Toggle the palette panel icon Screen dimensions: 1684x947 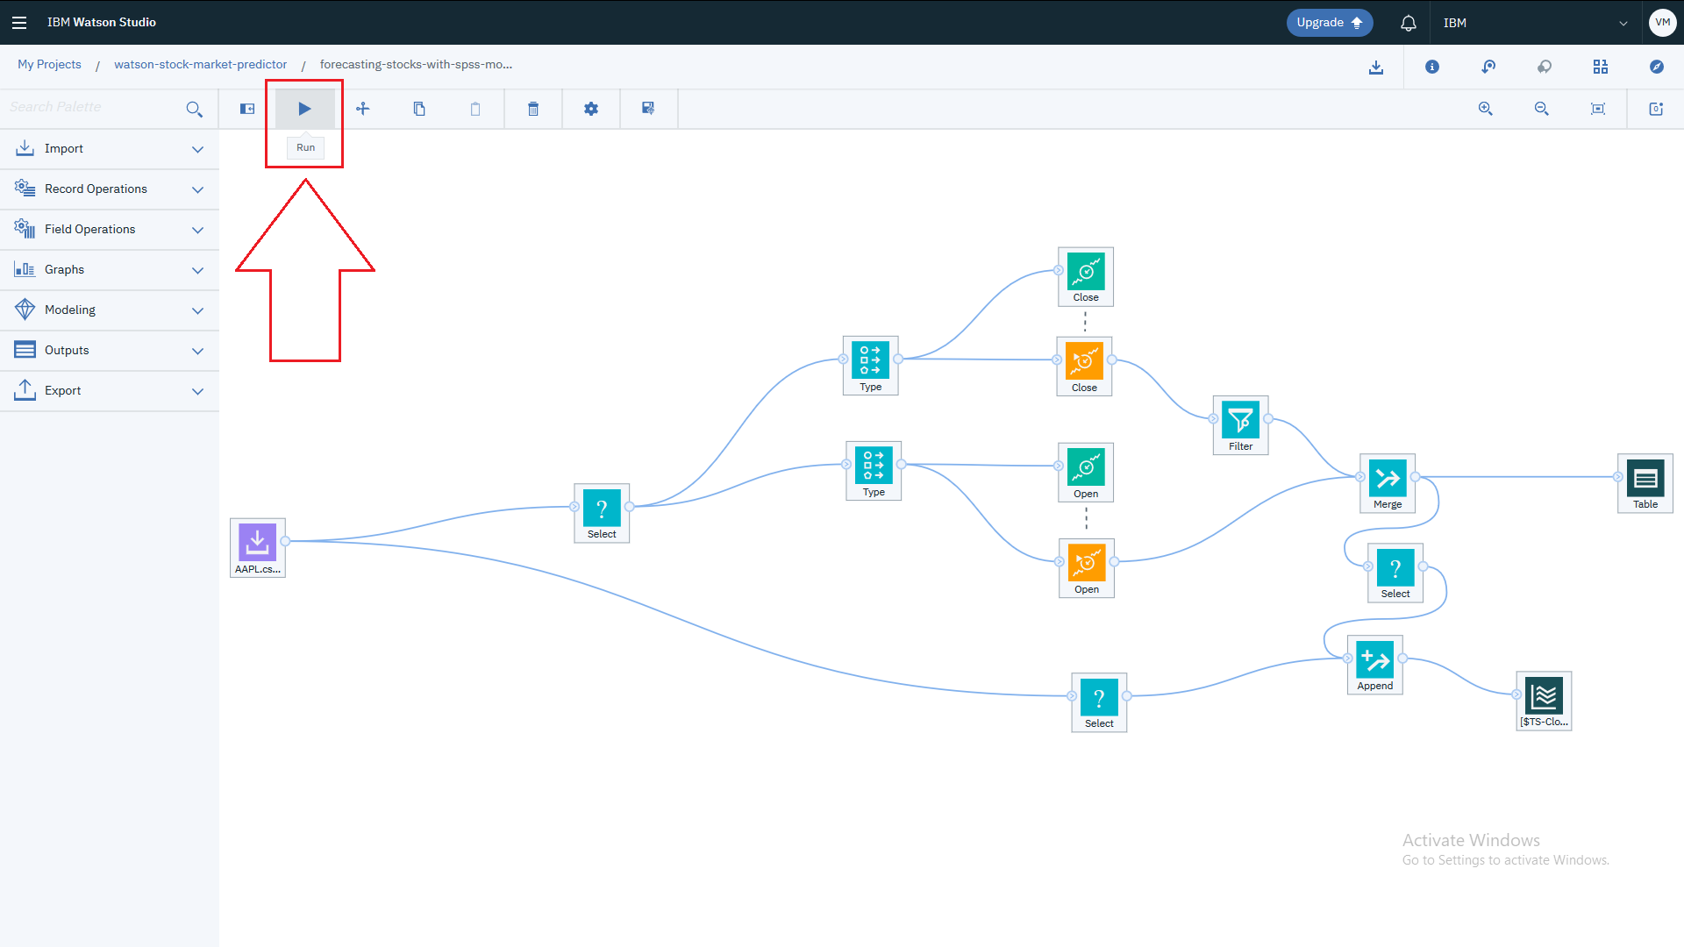pyautogui.click(x=247, y=109)
